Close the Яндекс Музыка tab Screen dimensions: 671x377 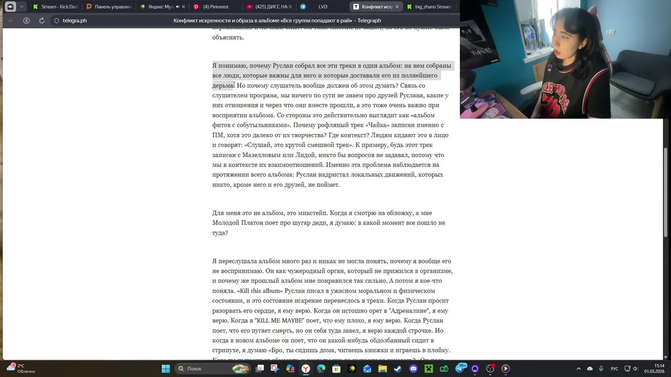[183, 7]
